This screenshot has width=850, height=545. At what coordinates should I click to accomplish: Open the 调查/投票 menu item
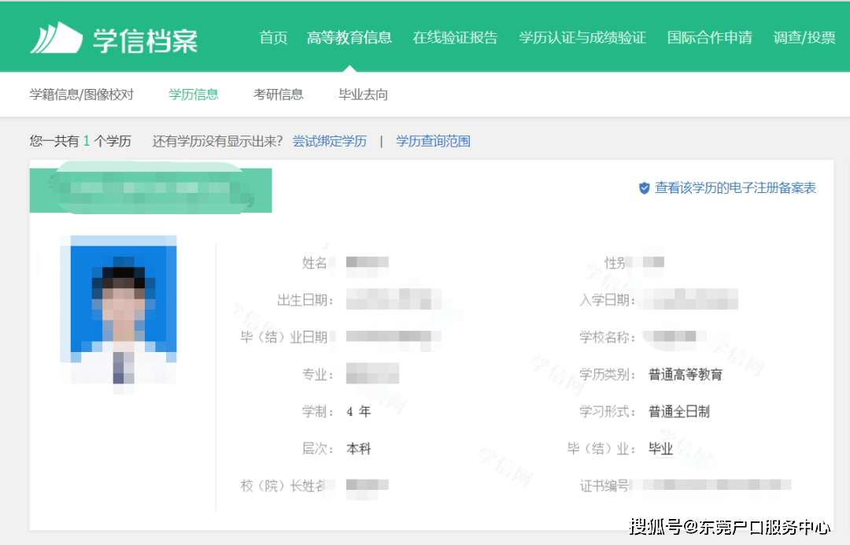click(x=804, y=36)
